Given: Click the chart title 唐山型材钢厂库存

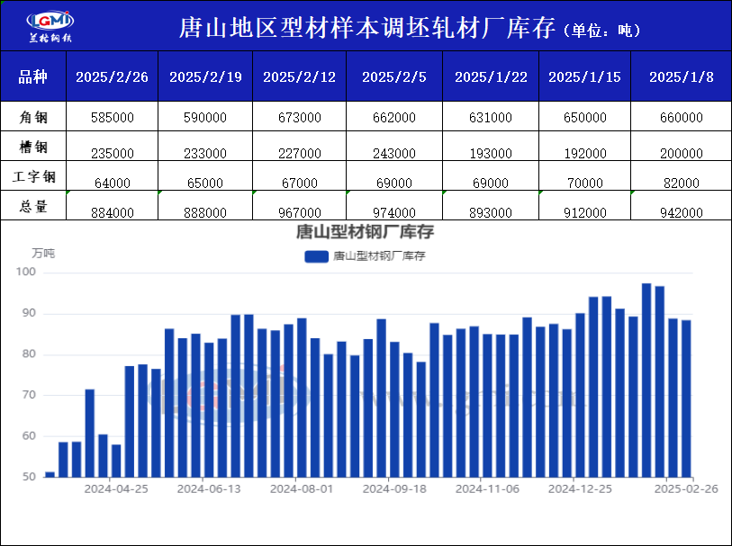Looking at the screenshot, I should (366, 233).
